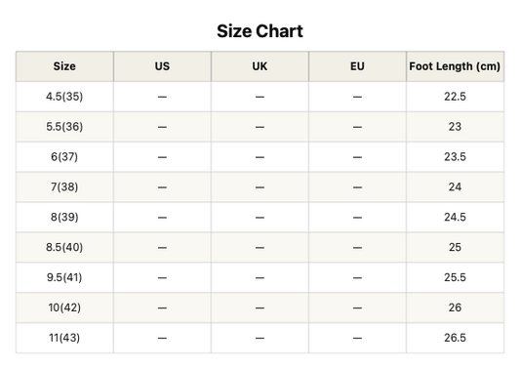Click the 24.5 foot length value

(x=455, y=218)
